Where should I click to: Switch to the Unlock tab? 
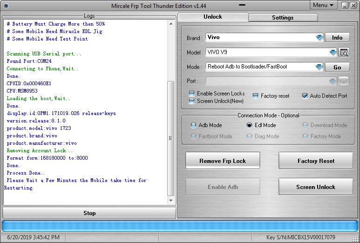pos(213,17)
